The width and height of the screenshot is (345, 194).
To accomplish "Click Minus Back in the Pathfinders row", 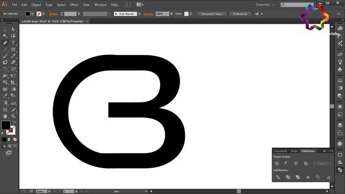I will coord(328,177).
